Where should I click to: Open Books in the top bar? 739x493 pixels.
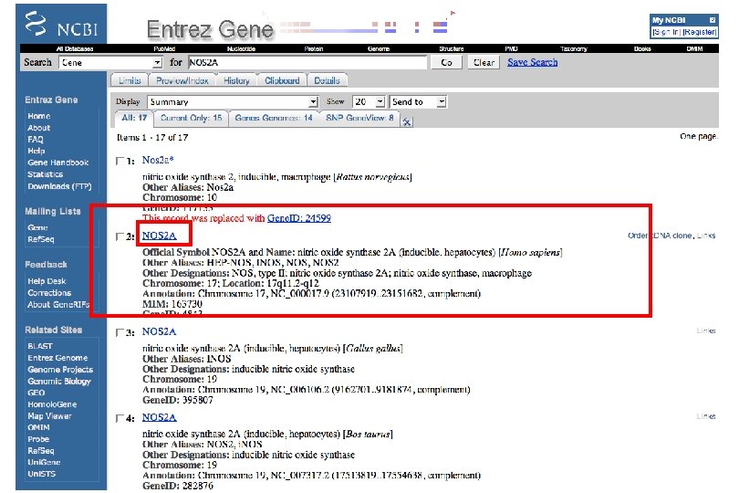pyautogui.click(x=642, y=48)
